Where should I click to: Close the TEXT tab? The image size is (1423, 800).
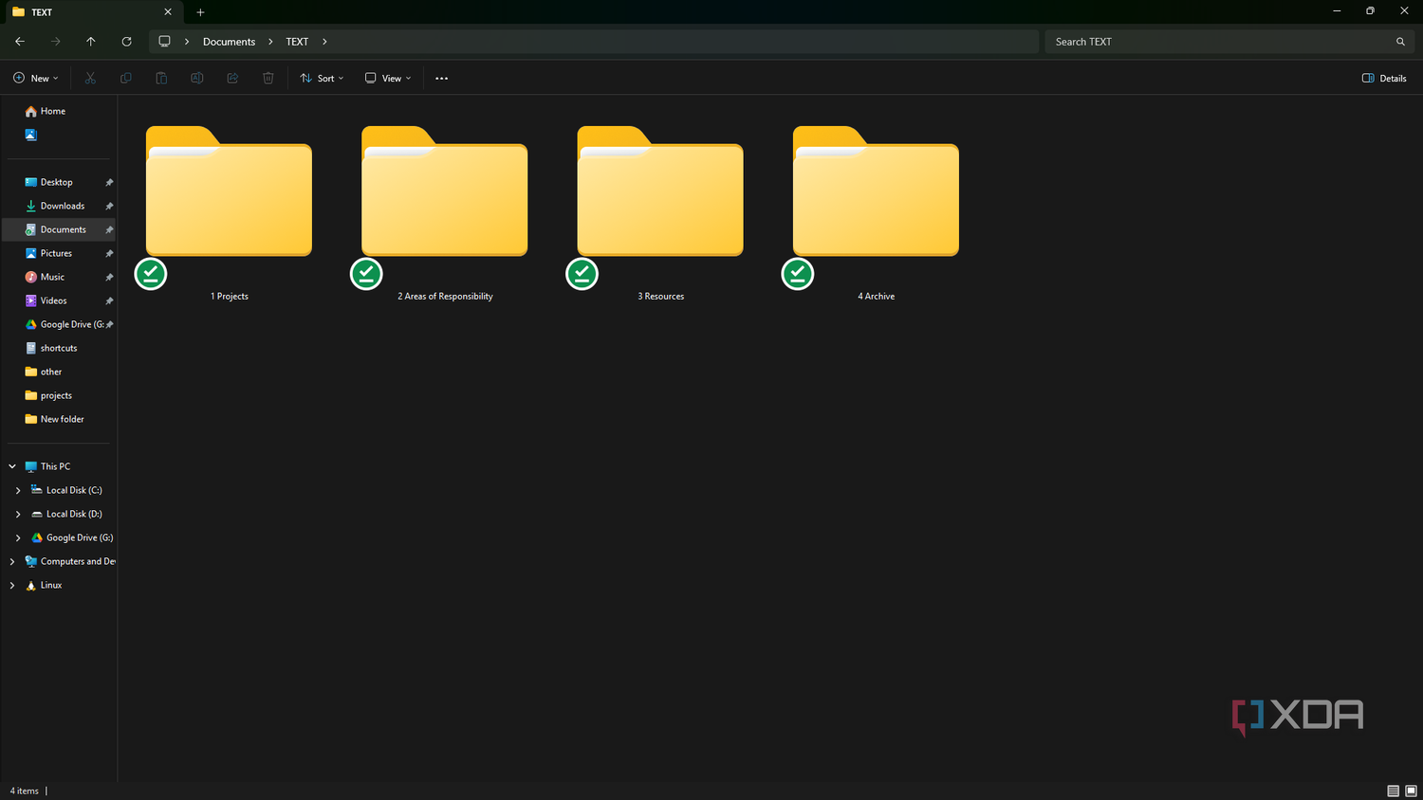tap(168, 12)
